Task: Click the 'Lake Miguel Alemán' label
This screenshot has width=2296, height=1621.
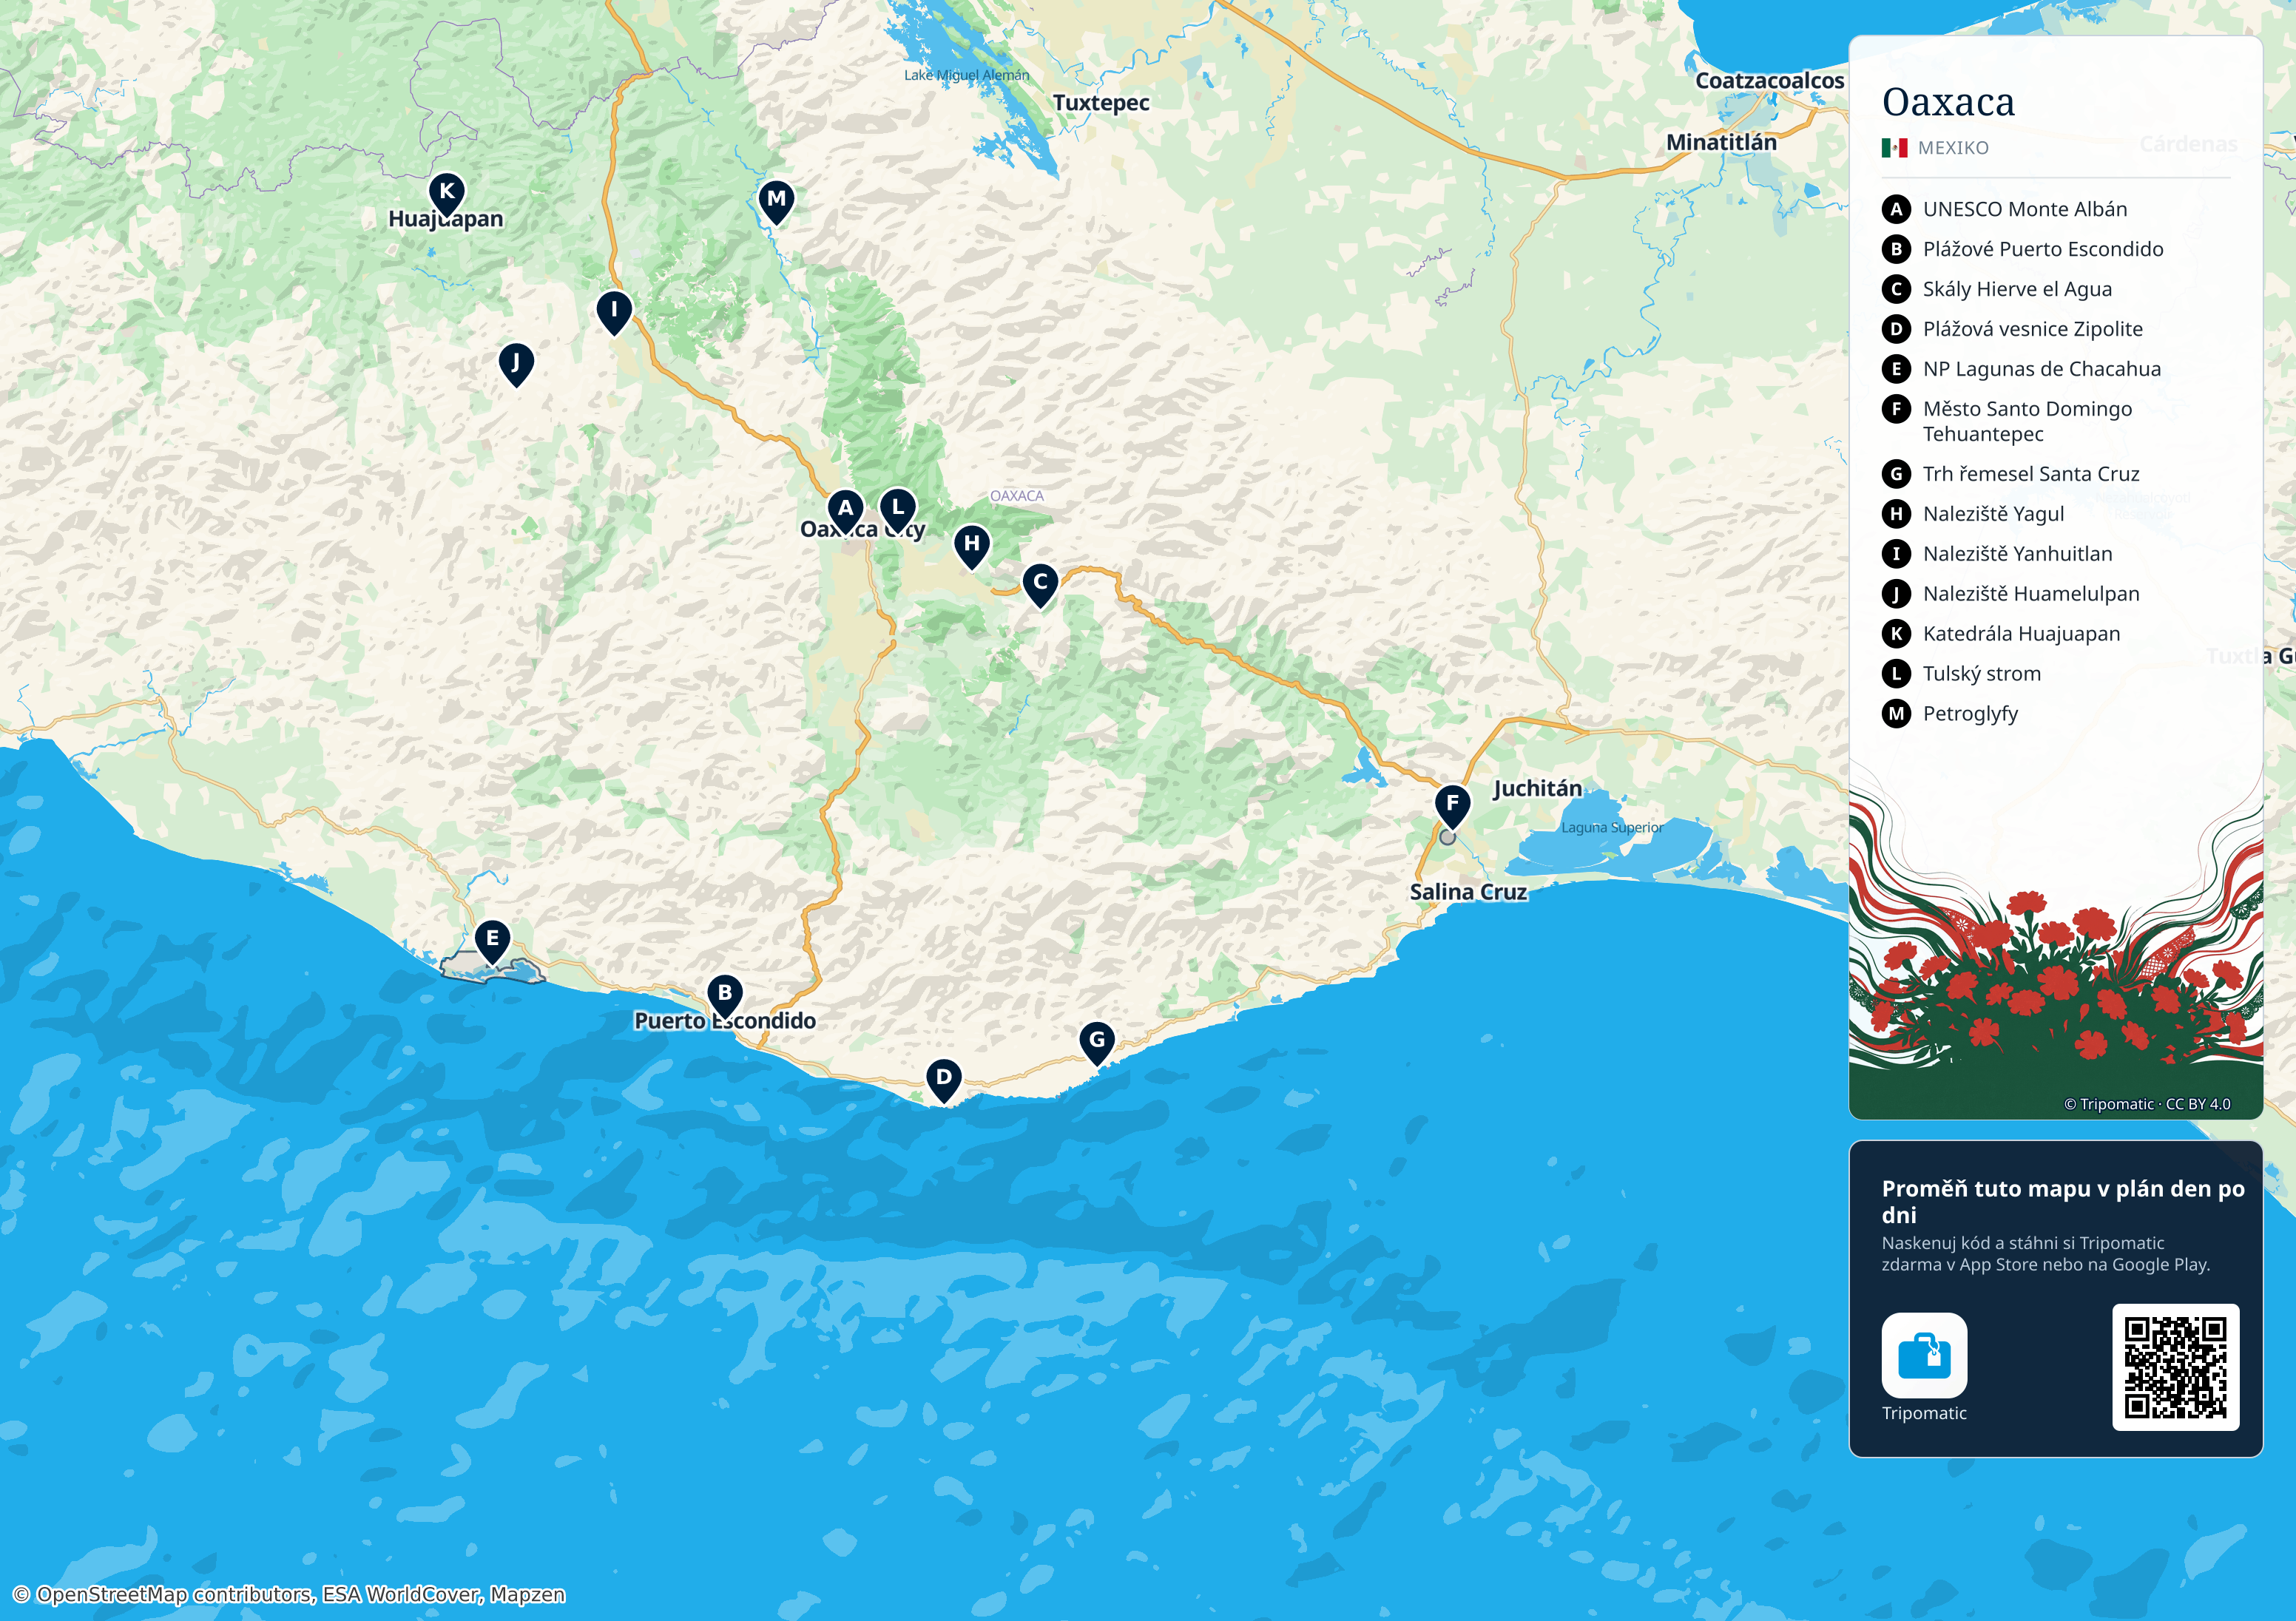Action: tap(966, 75)
